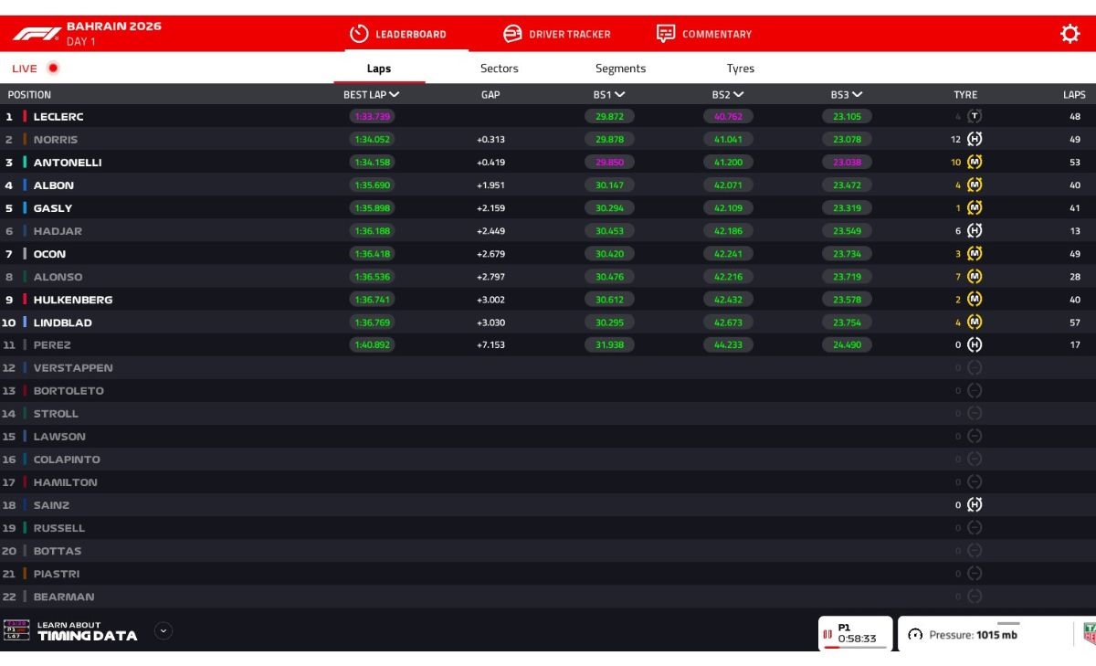
Task: Click the Segments tab label
Action: 621,68
